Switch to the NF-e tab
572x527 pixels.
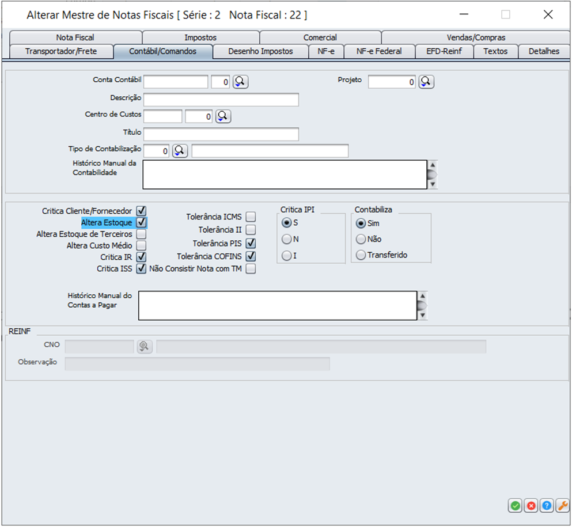pos(326,51)
